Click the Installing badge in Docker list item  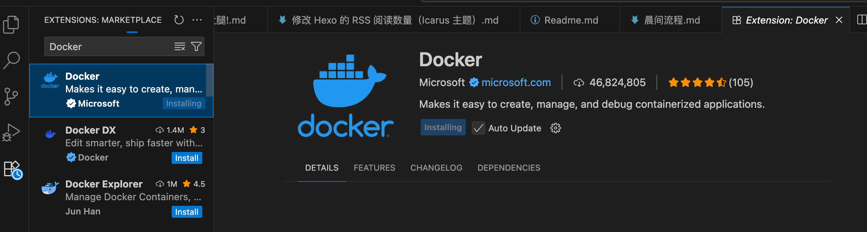click(x=184, y=103)
